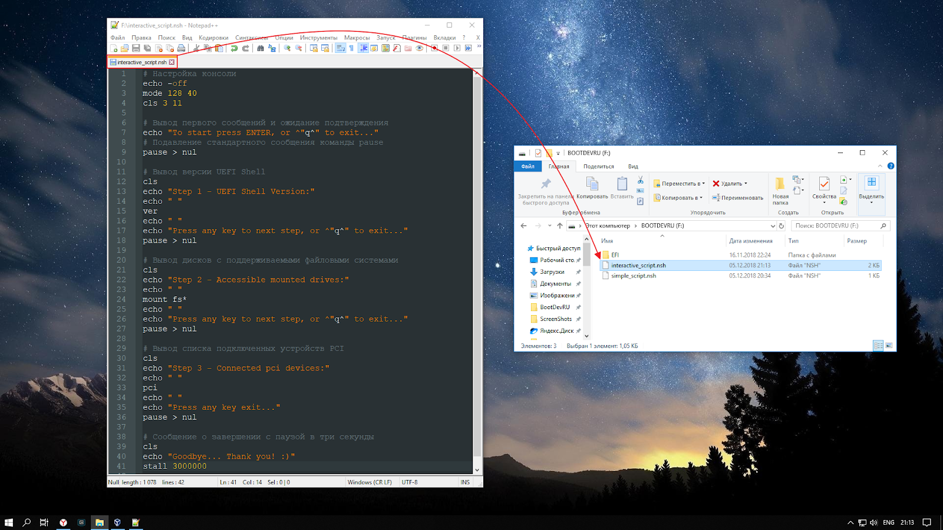Open the Replace tool icon in Notepad++
Image resolution: width=943 pixels, height=530 pixels.
pyautogui.click(x=272, y=48)
